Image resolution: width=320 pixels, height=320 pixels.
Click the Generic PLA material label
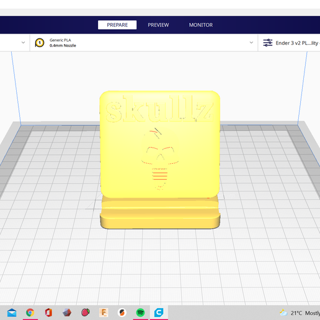[60, 40]
